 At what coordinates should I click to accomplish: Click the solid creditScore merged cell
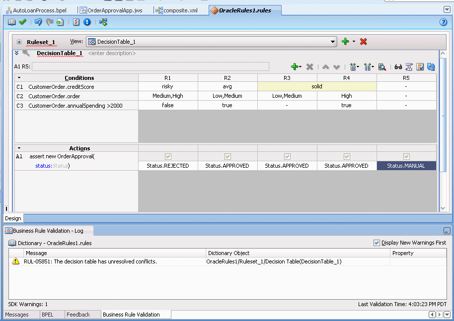coord(317,86)
